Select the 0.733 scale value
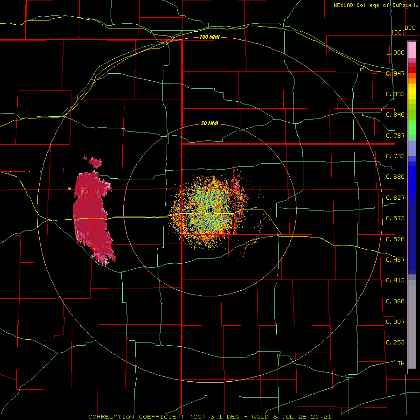This screenshot has width=420, height=420. [x=395, y=156]
